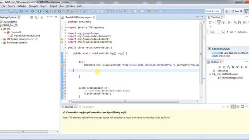This screenshot has height=140, width=249.
Task: Open the Window menu
Action: pos(70,6)
